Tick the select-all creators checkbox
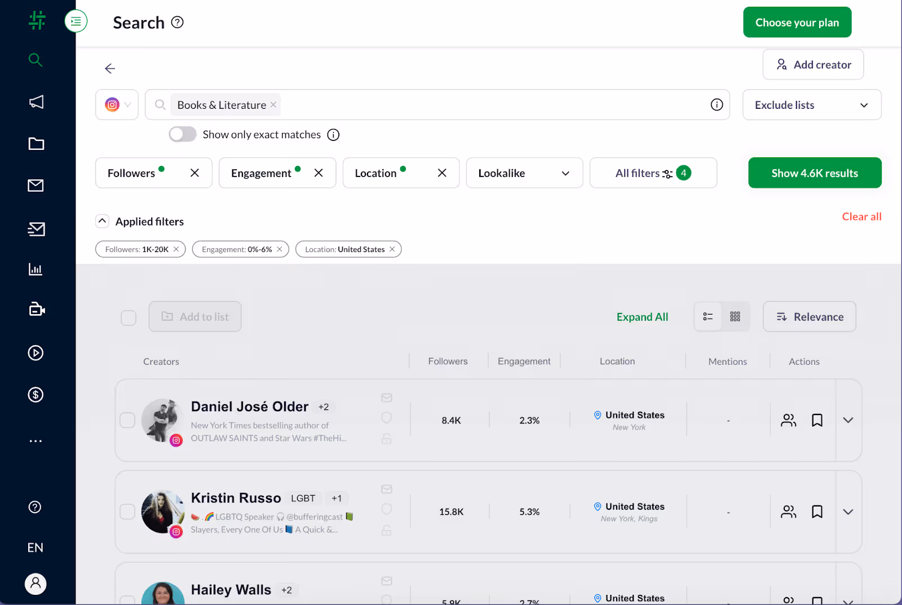The width and height of the screenshot is (902, 605). pos(129,318)
